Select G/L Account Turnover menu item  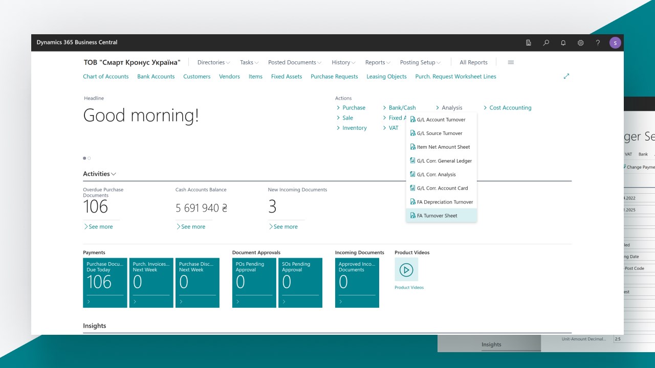click(441, 120)
